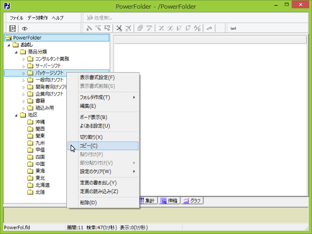Open the ファイル menu

tap(17, 18)
